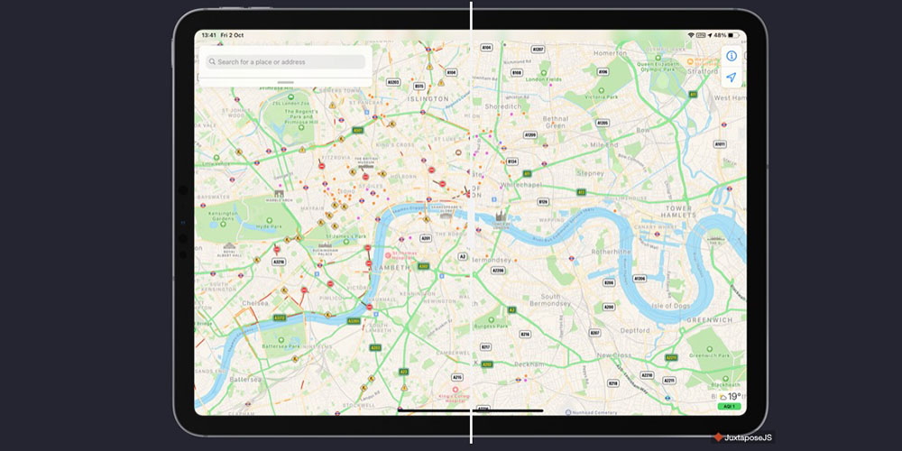Tap the green AQI 1 badge
This screenshot has width=902, height=451.
pos(730,407)
